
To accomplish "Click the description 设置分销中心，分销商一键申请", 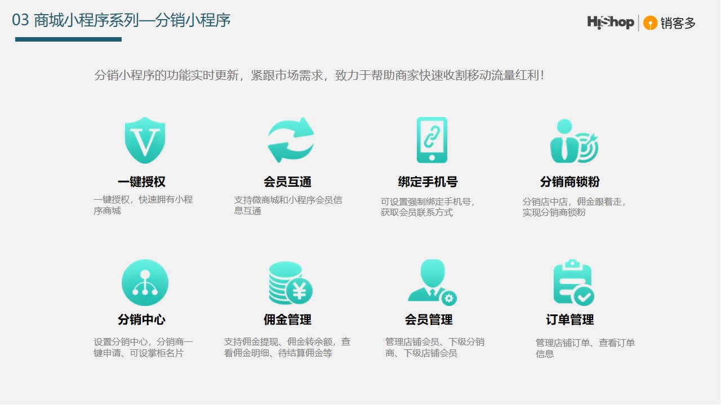I will [143, 348].
